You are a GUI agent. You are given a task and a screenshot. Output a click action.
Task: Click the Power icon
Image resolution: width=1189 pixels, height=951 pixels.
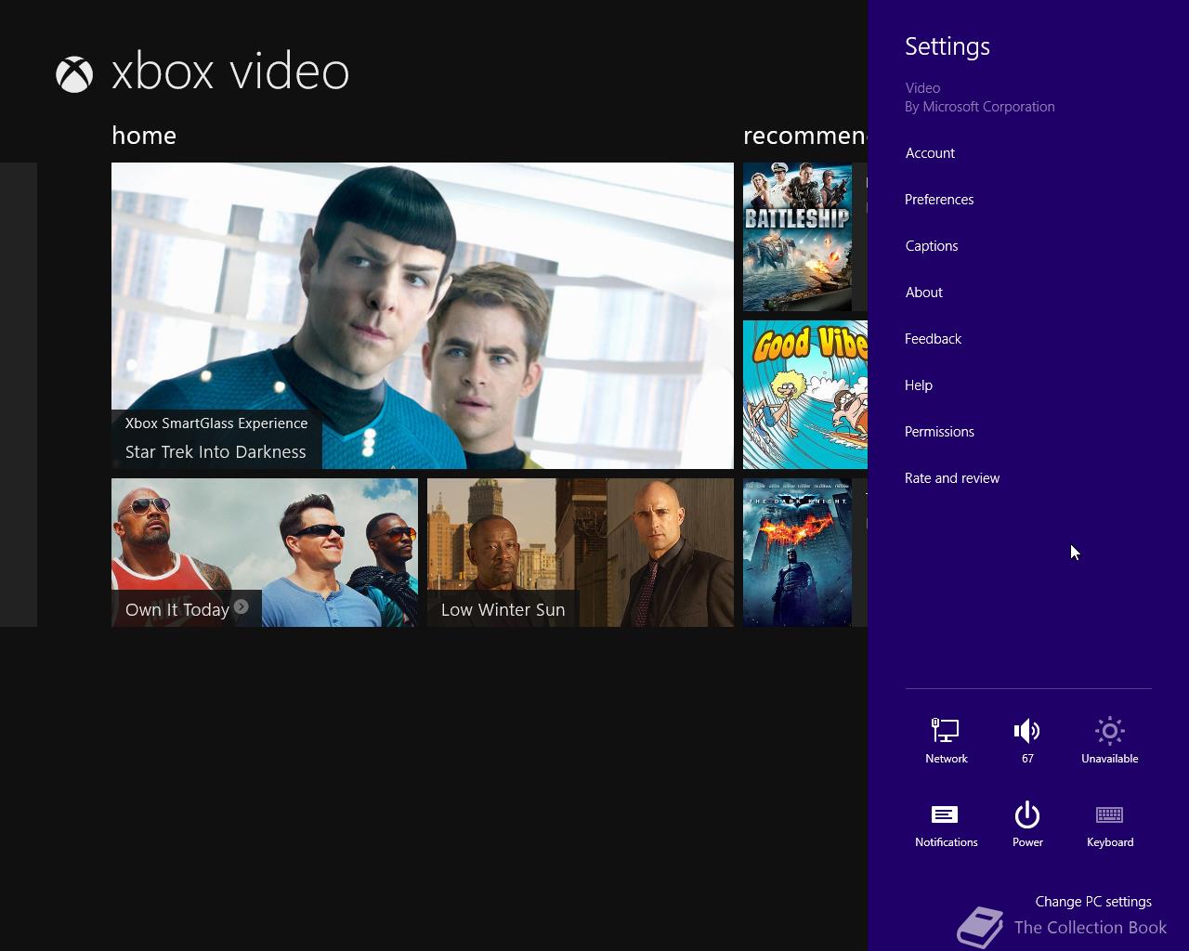1026,814
